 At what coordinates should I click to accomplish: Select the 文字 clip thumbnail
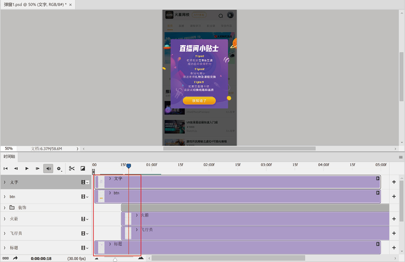pos(101,182)
